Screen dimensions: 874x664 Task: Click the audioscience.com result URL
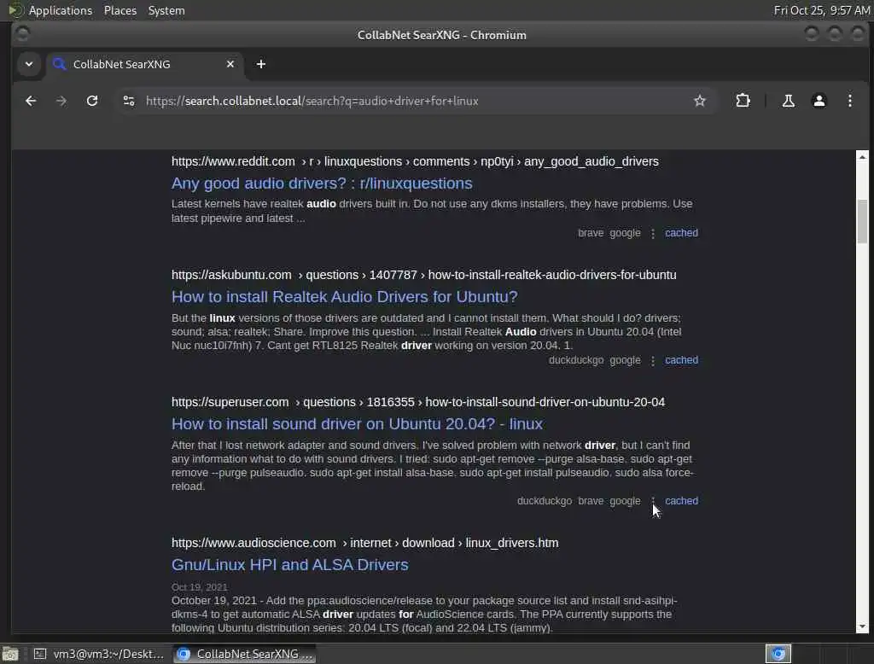pos(364,543)
